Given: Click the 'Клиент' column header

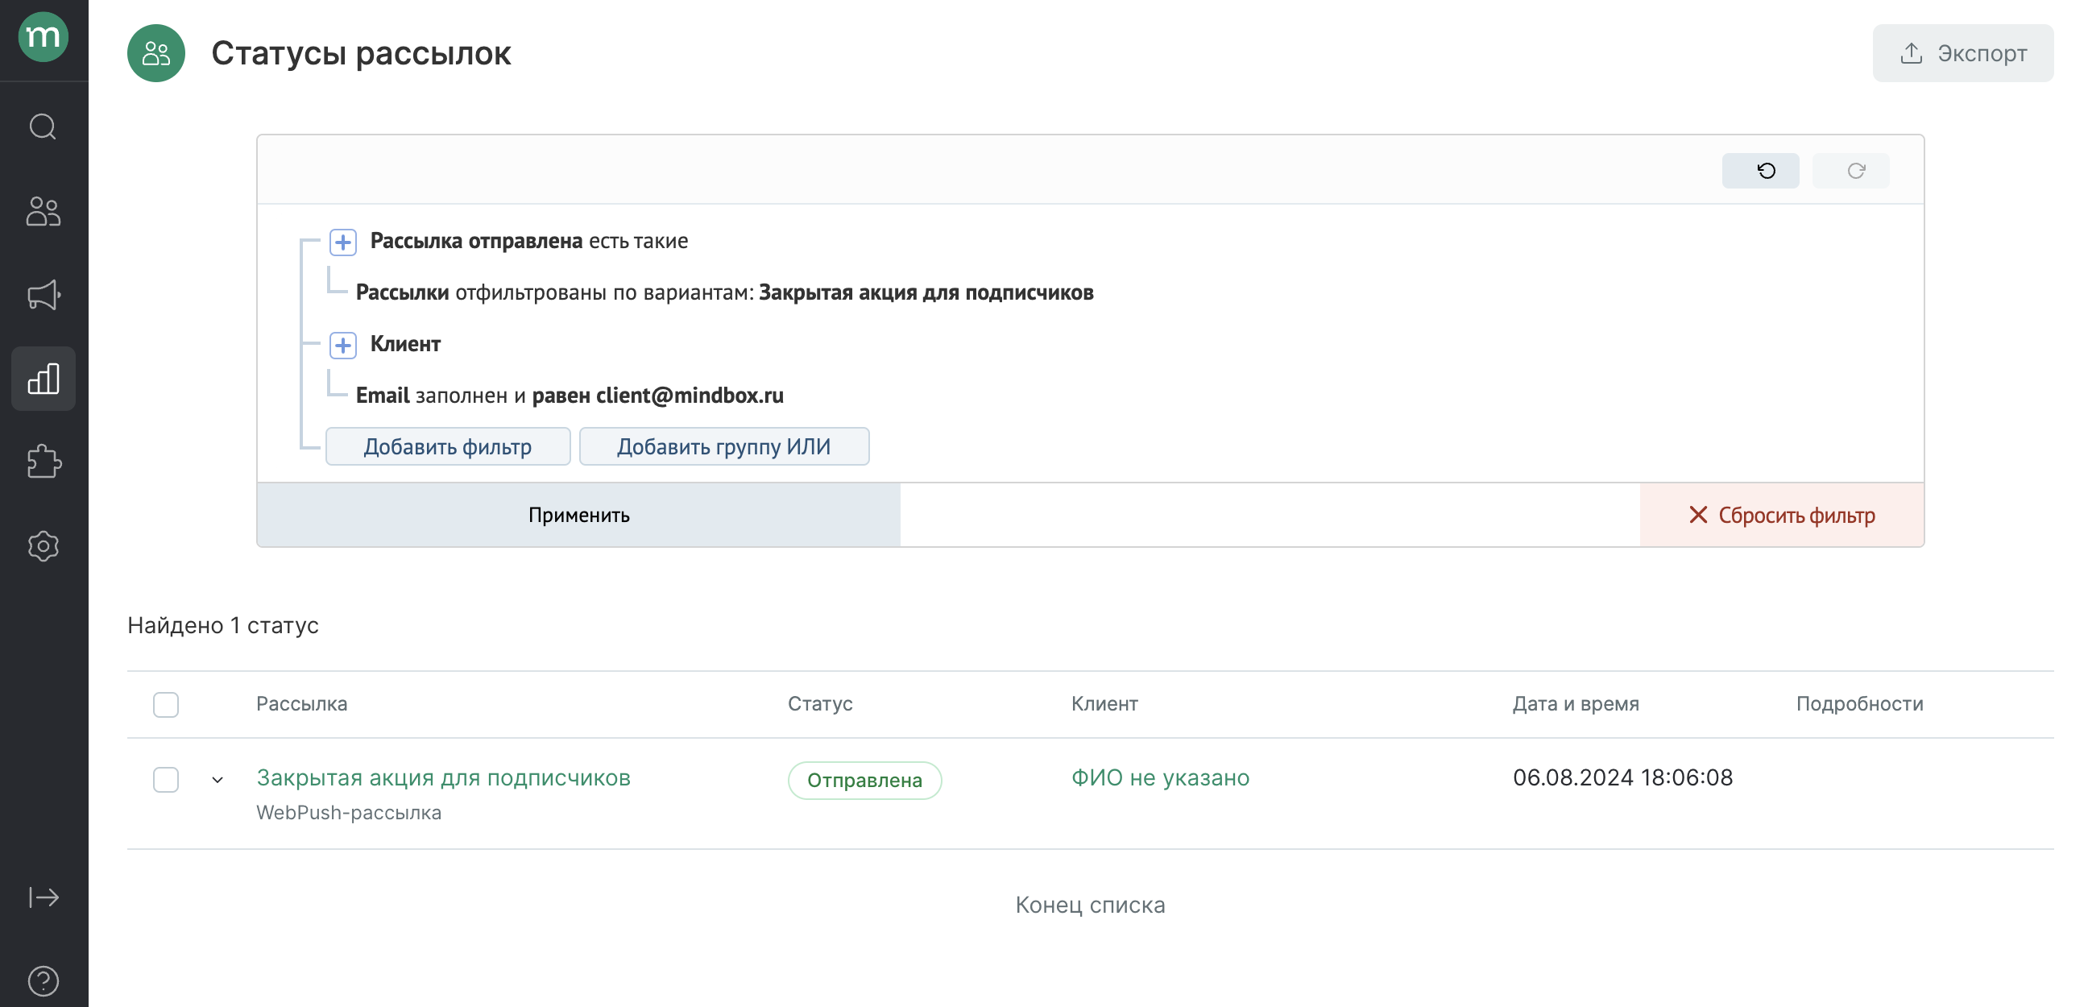Looking at the screenshot, I should [1104, 704].
